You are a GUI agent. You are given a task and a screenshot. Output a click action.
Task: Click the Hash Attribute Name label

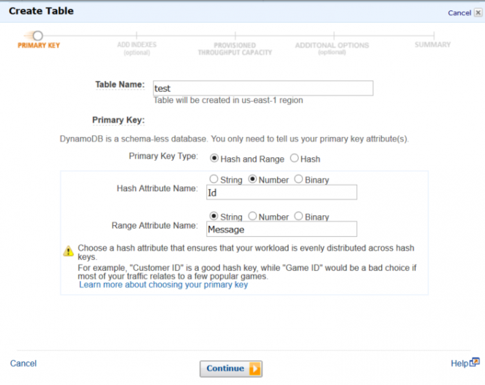pos(157,188)
